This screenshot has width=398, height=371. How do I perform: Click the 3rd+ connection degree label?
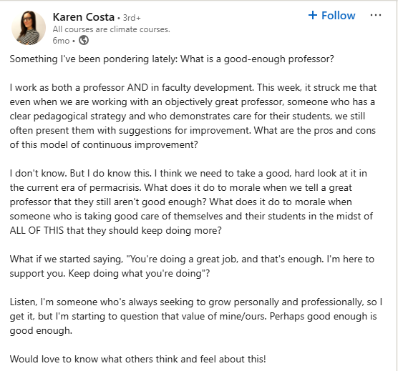tap(132, 18)
